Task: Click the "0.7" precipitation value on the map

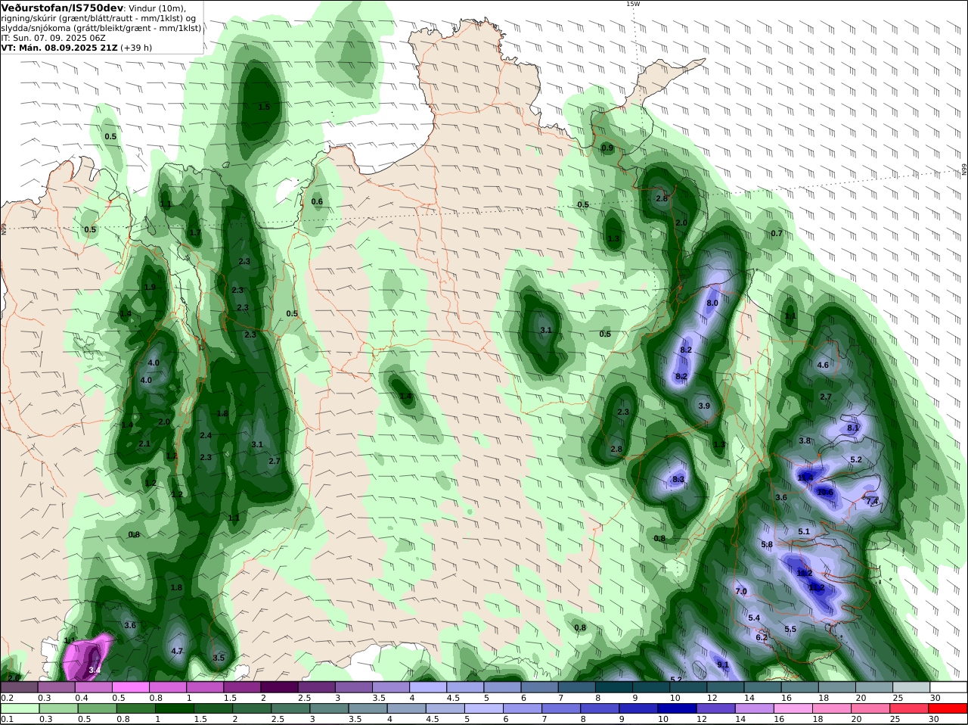Action: [777, 234]
